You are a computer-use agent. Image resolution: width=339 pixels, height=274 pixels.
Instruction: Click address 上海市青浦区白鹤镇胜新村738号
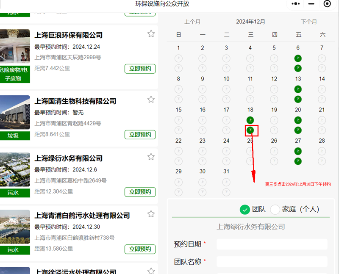pyautogui.click(x=75, y=238)
